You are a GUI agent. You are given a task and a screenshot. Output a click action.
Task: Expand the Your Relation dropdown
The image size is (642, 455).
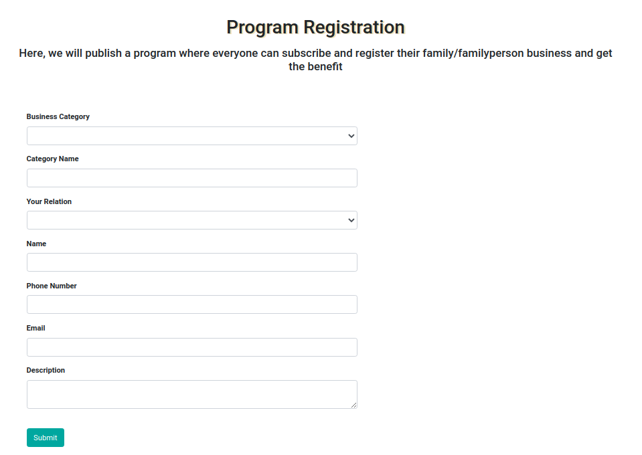coord(191,220)
